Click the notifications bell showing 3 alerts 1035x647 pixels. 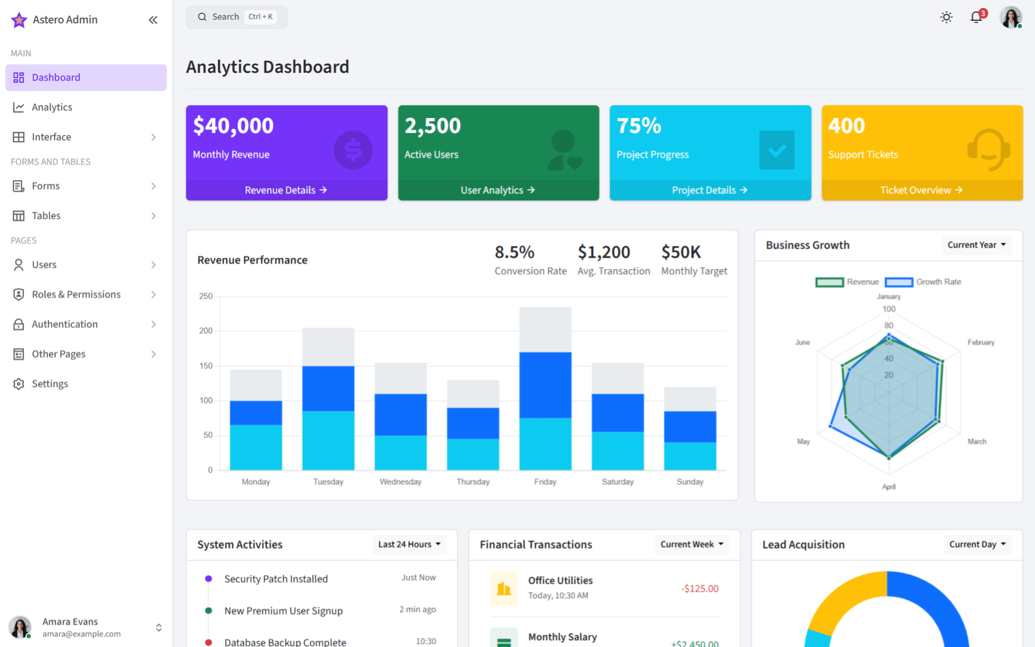tap(976, 17)
